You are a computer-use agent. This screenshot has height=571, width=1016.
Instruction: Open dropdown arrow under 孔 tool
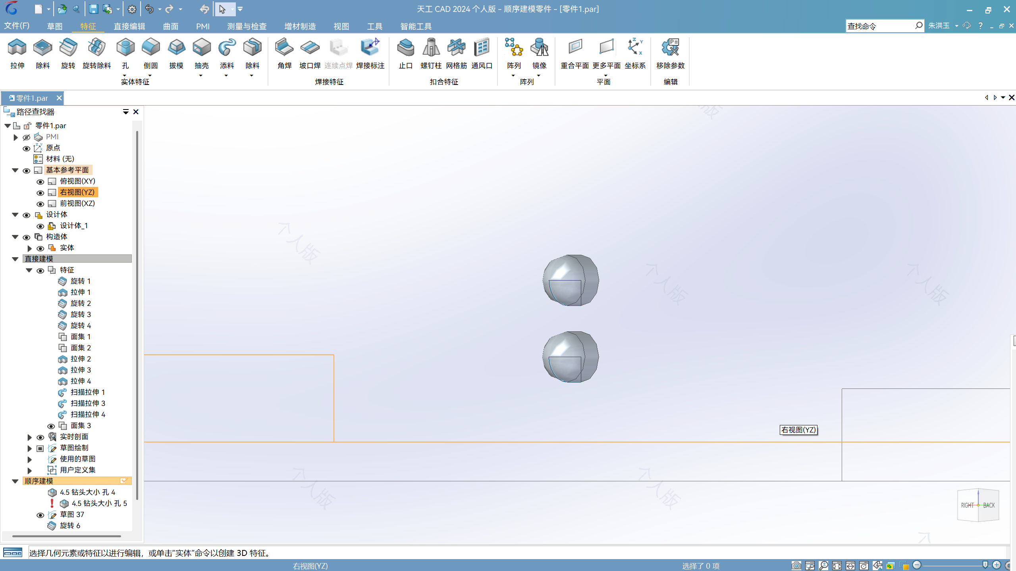click(125, 75)
